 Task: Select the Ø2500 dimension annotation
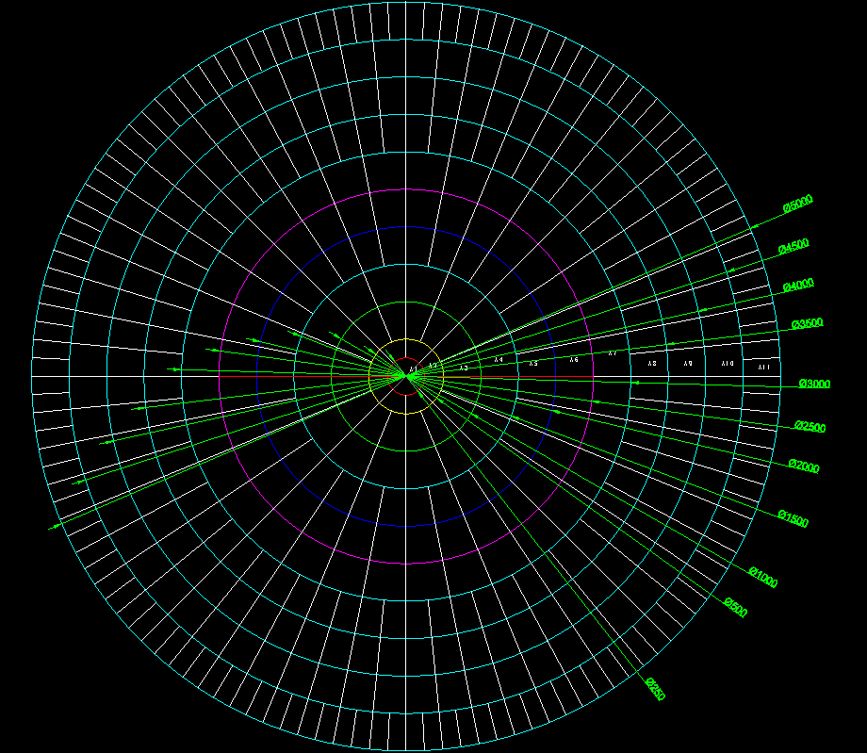tap(810, 427)
